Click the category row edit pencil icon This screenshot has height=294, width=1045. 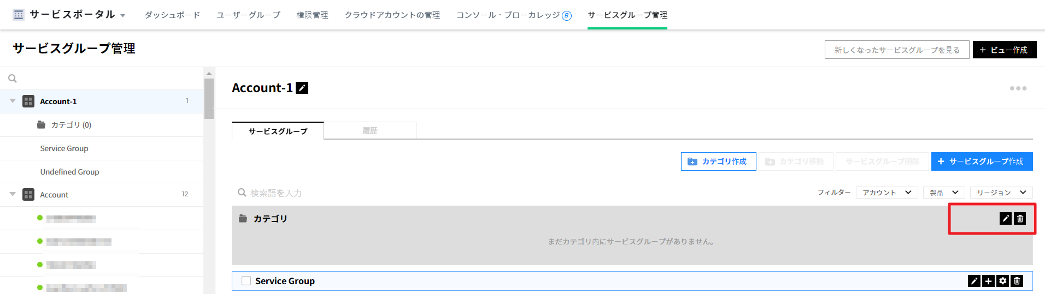[x=1005, y=219]
